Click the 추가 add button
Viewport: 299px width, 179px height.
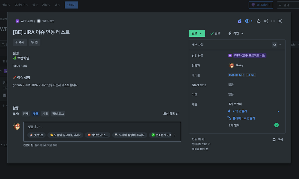click(x=20, y=42)
